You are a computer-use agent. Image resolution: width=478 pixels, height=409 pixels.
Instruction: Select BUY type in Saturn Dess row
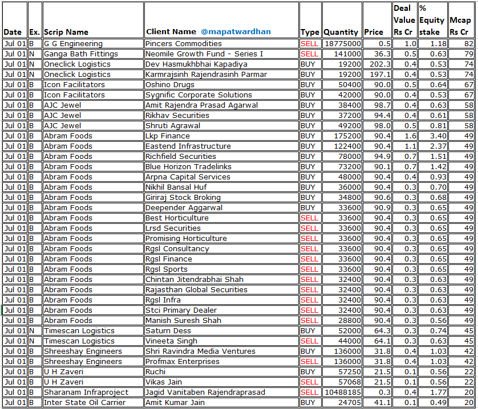[x=310, y=331]
